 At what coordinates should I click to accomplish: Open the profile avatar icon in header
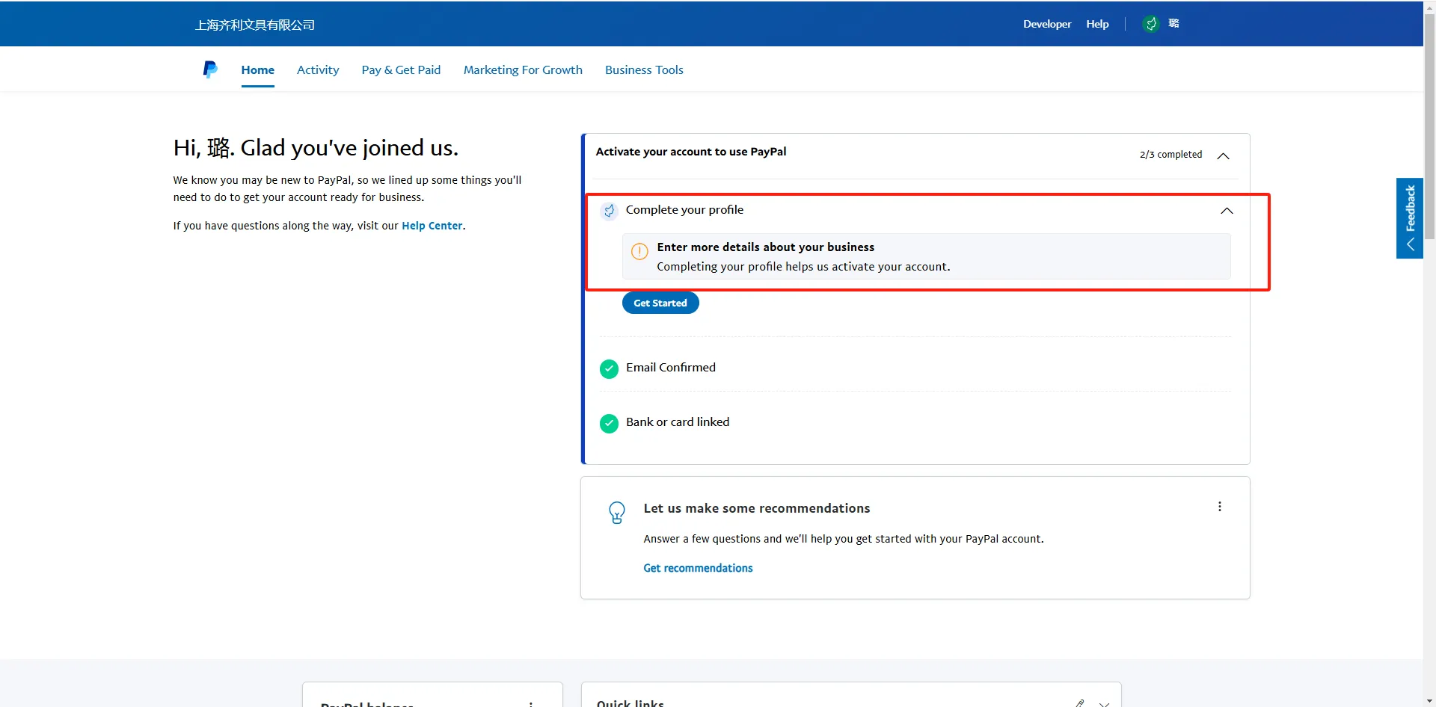click(x=1151, y=24)
